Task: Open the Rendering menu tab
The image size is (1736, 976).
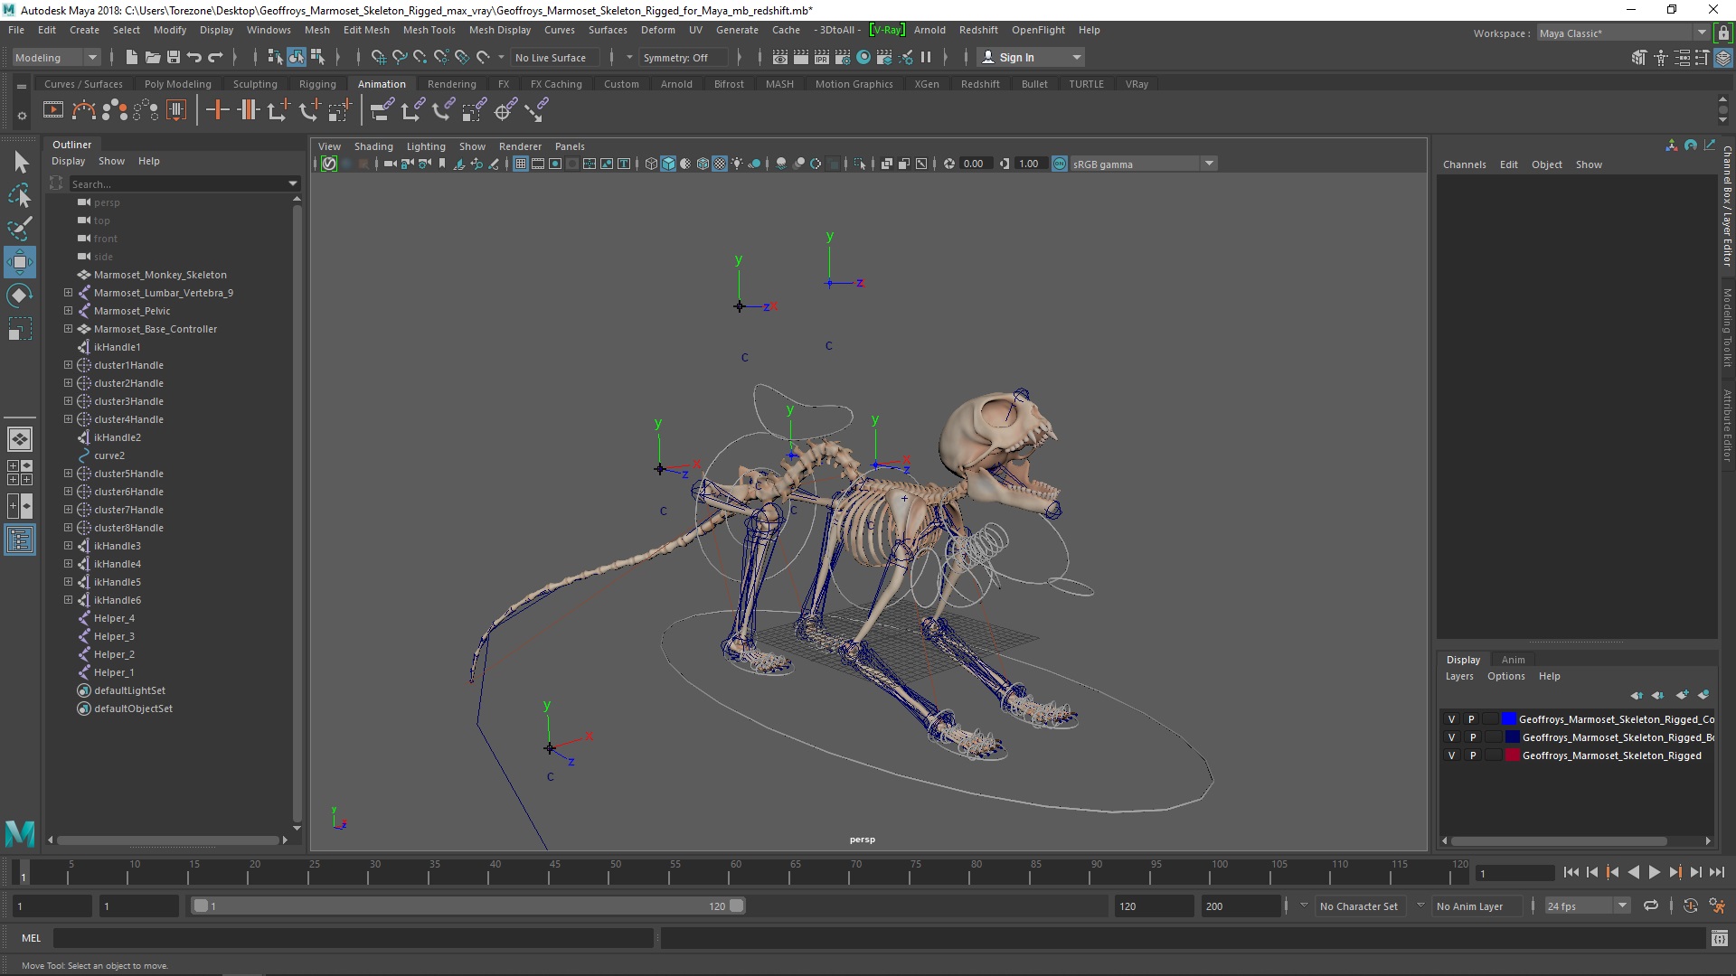Action: [450, 83]
